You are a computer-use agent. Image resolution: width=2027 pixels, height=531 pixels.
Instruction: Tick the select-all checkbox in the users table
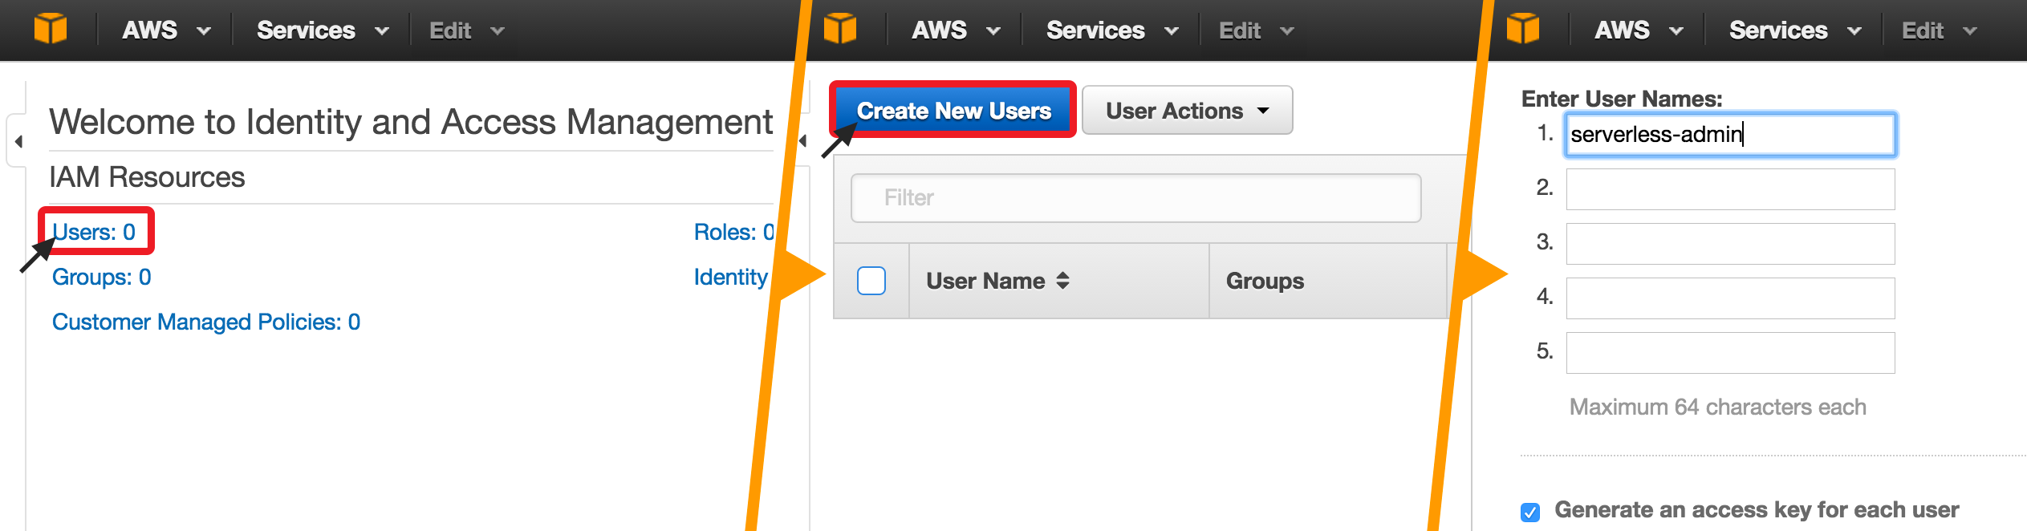coord(871,281)
